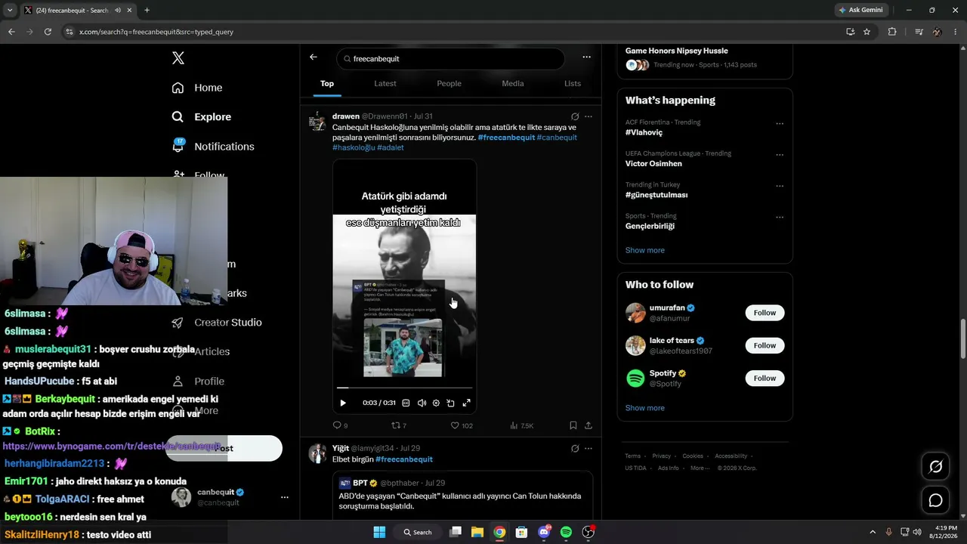Viewport: 967px width, 544px height.
Task: Open the floating Grok button
Action: [x=935, y=467]
